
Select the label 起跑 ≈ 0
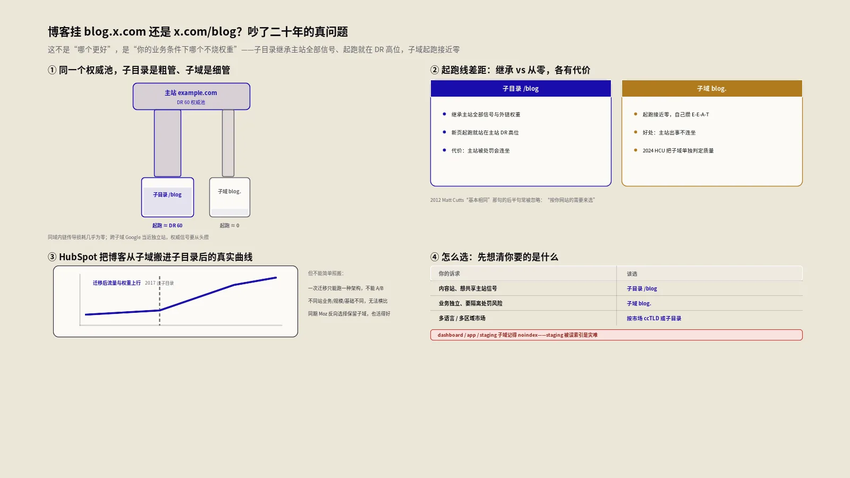pyautogui.click(x=229, y=226)
